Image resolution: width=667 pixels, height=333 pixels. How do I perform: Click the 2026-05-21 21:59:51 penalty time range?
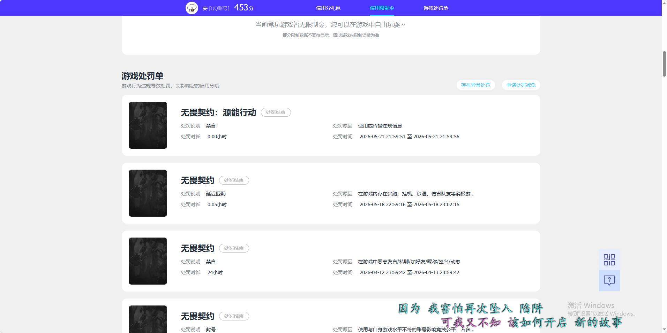[x=409, y=137]
